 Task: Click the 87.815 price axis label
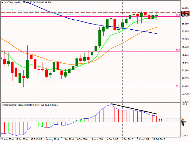click(185, 8)
